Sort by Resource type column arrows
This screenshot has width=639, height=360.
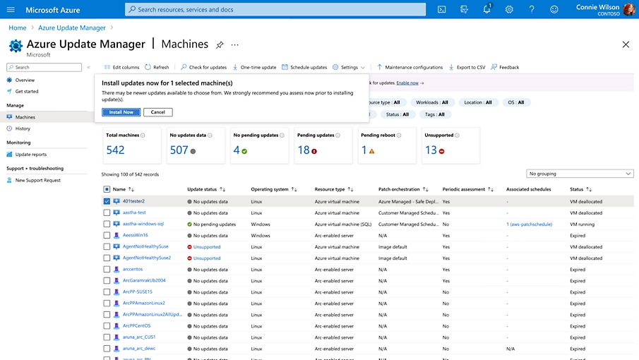click(x=350, y=189)
